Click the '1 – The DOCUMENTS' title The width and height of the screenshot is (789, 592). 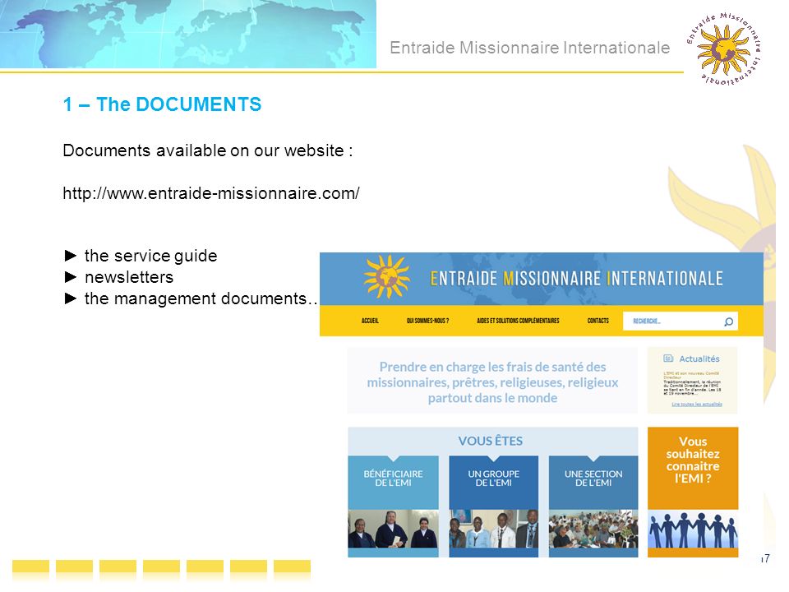(162, 104)
